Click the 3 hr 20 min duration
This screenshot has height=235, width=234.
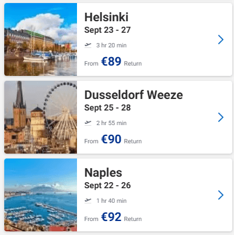pyautogui.click(x=112, y=45)
